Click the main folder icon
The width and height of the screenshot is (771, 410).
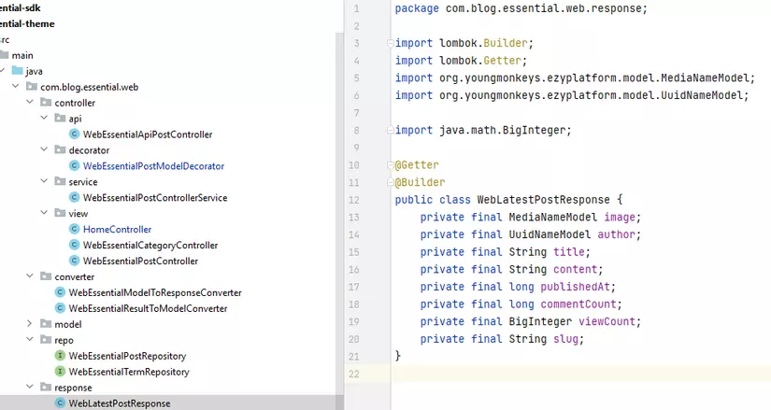4,54
